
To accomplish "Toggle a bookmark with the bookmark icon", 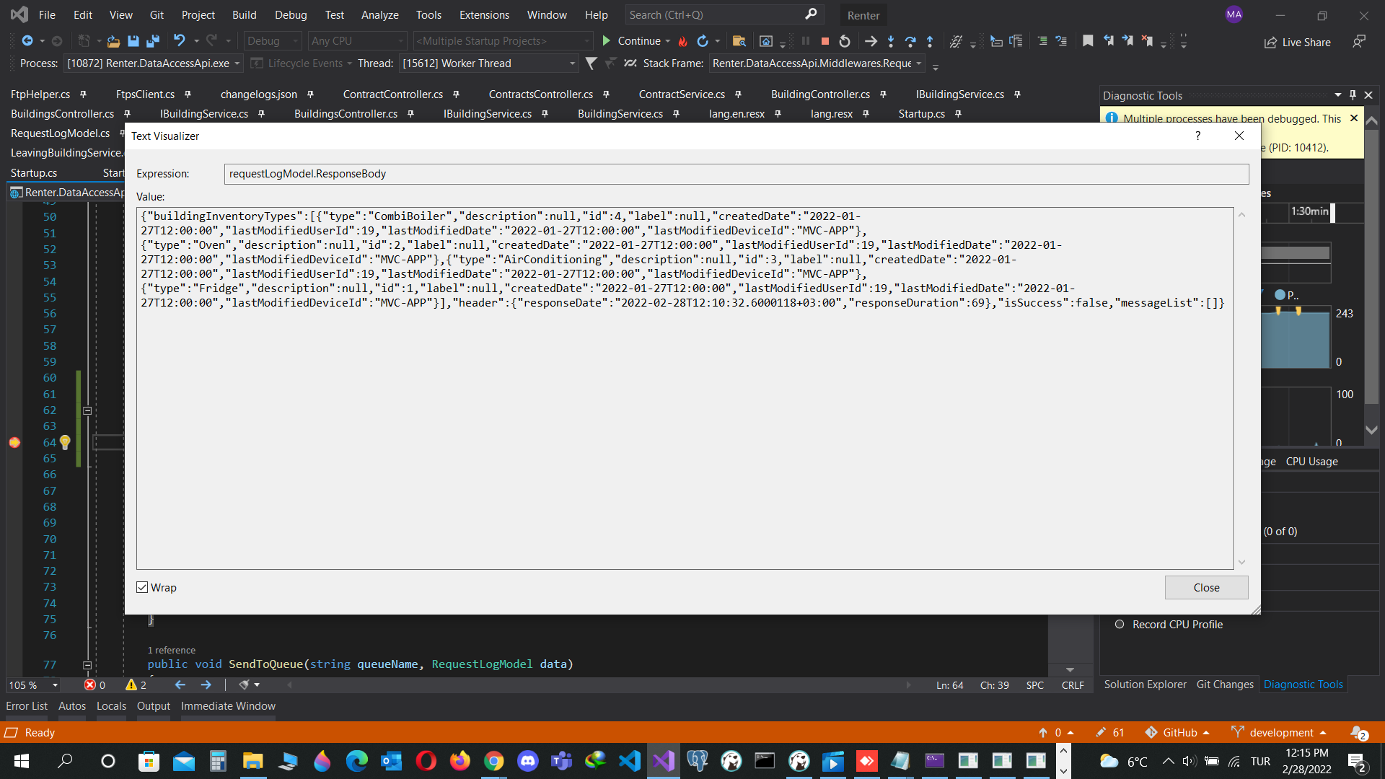I will (x=1088, y=41).
